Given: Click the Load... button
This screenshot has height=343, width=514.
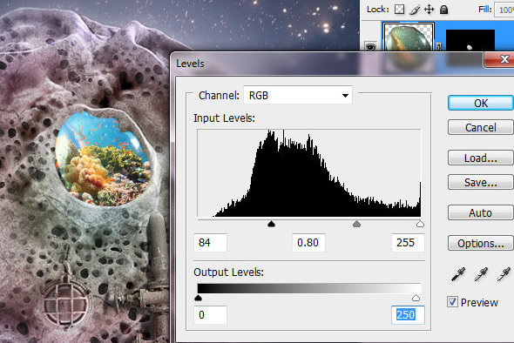Looking at the screenshot, I should pyautogui.click(x=480, y=158).
